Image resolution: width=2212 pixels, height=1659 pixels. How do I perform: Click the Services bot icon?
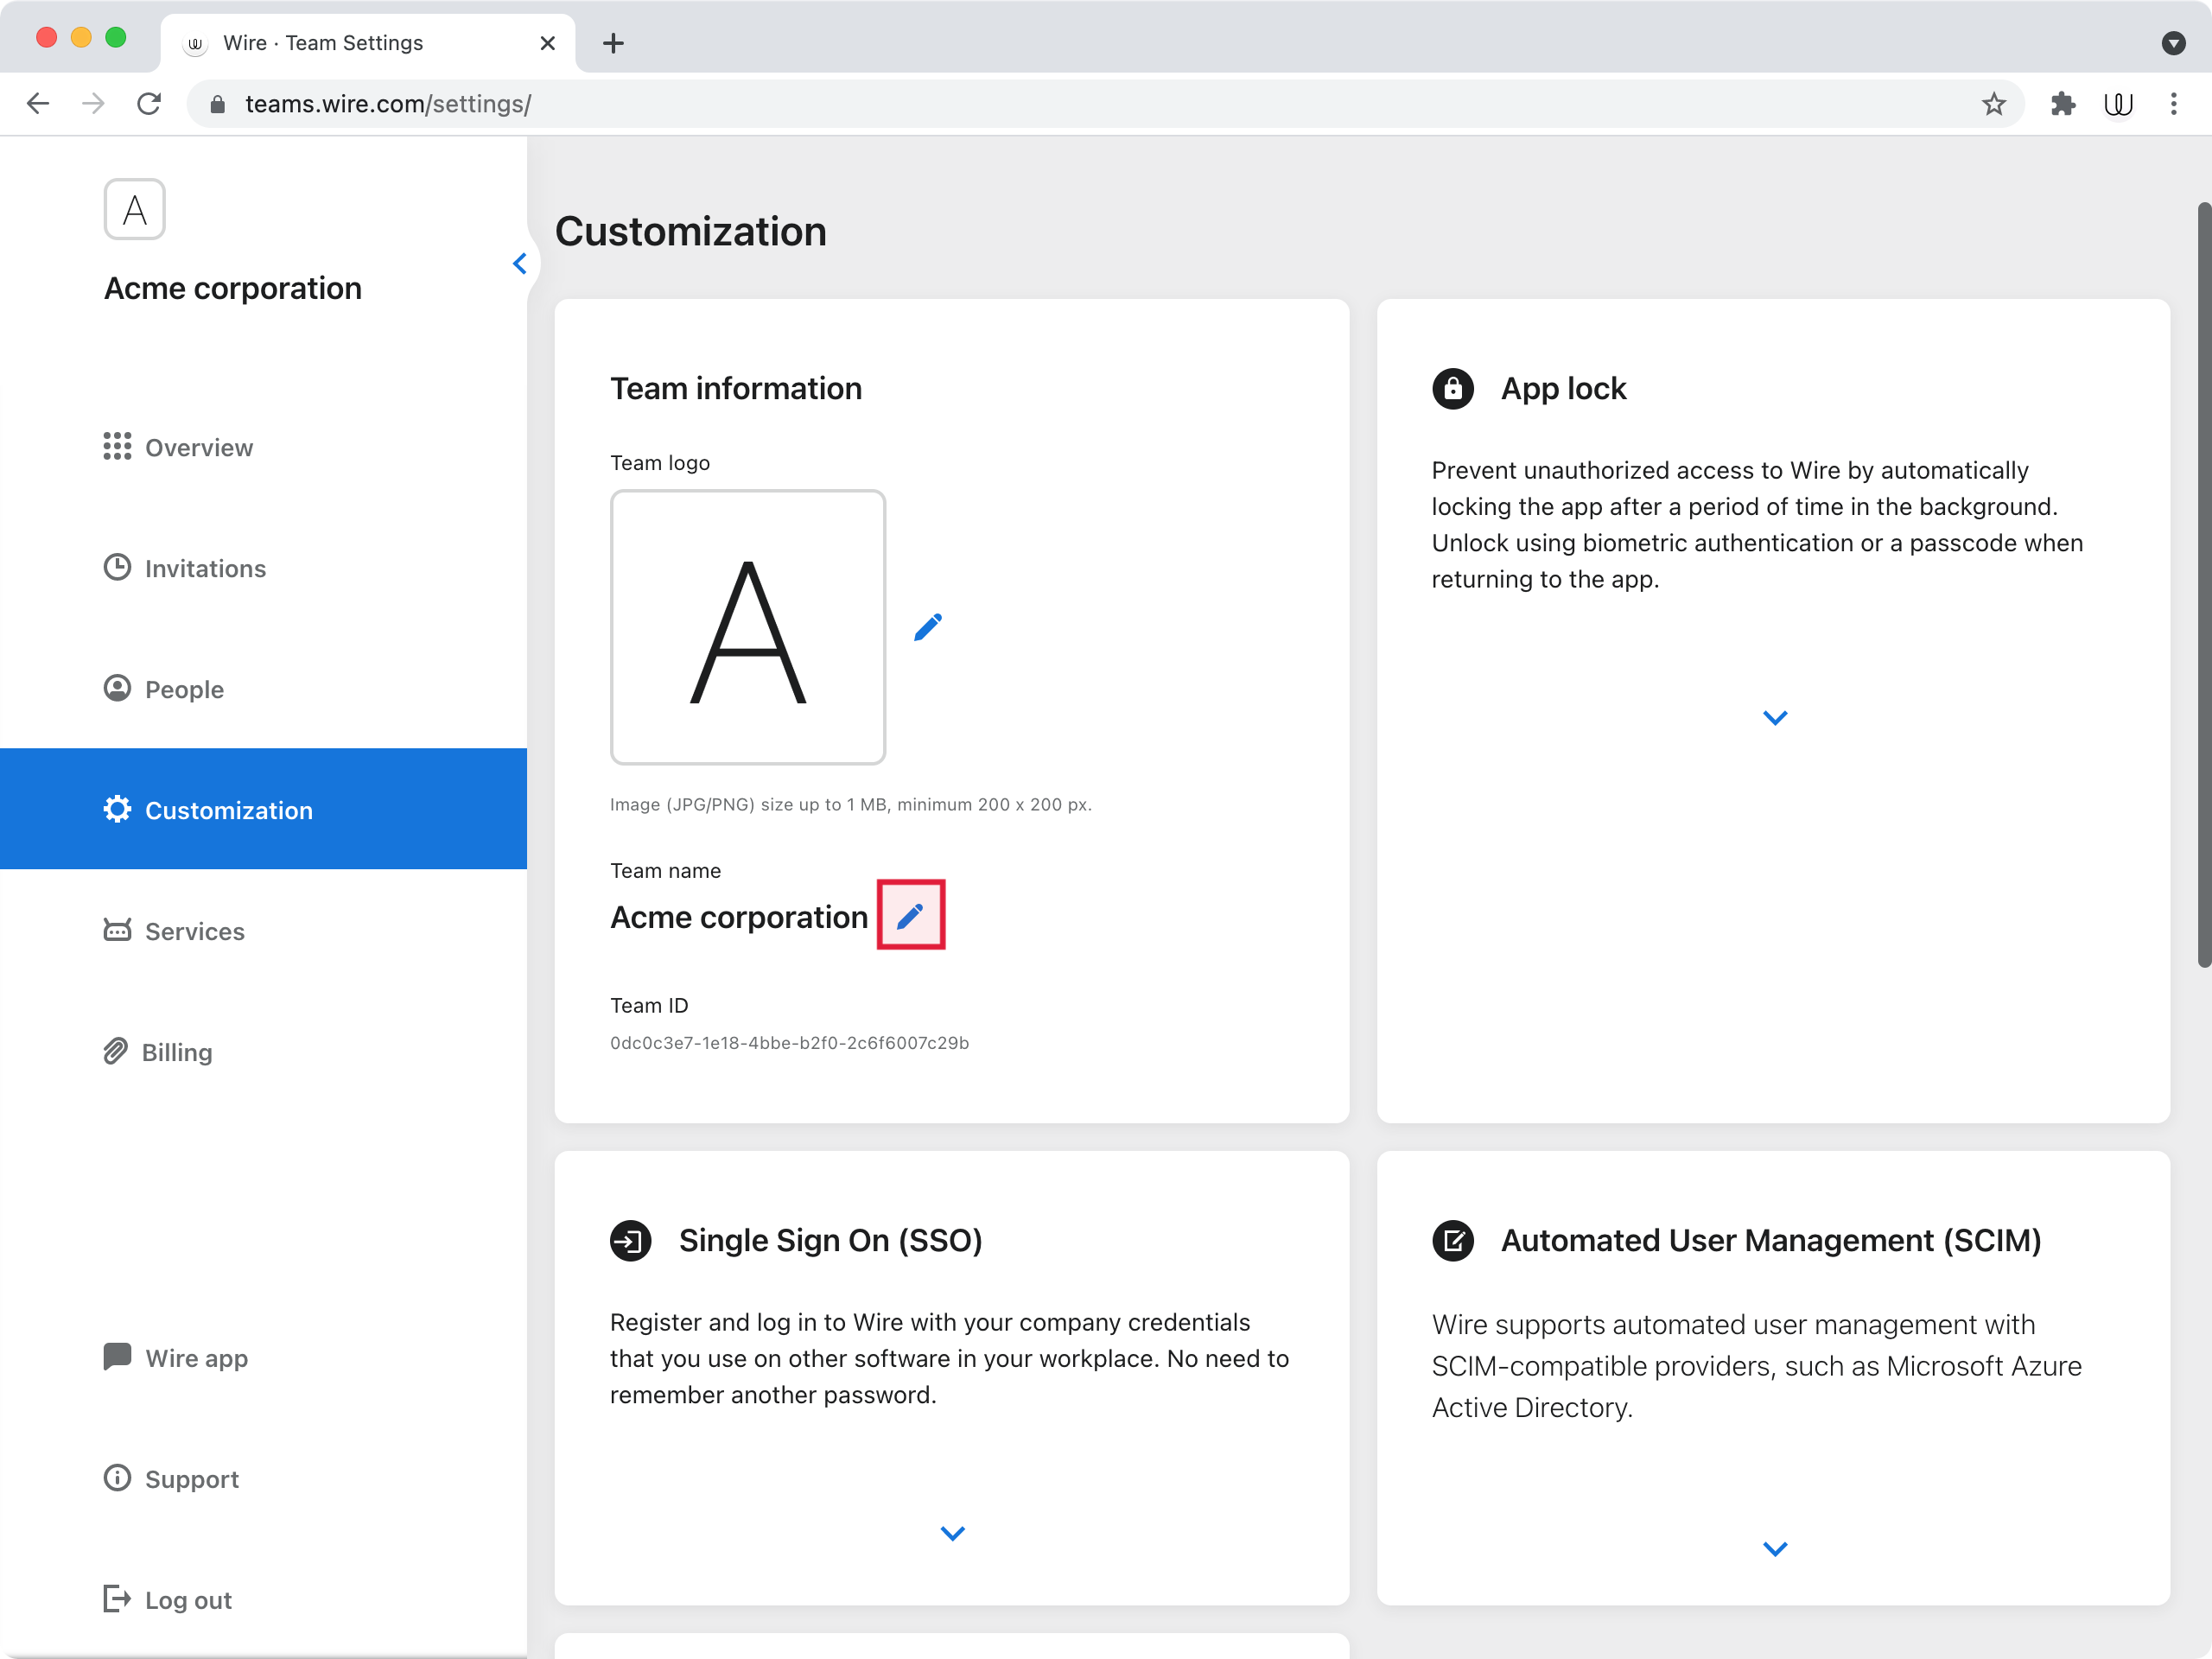coord(117,930)
